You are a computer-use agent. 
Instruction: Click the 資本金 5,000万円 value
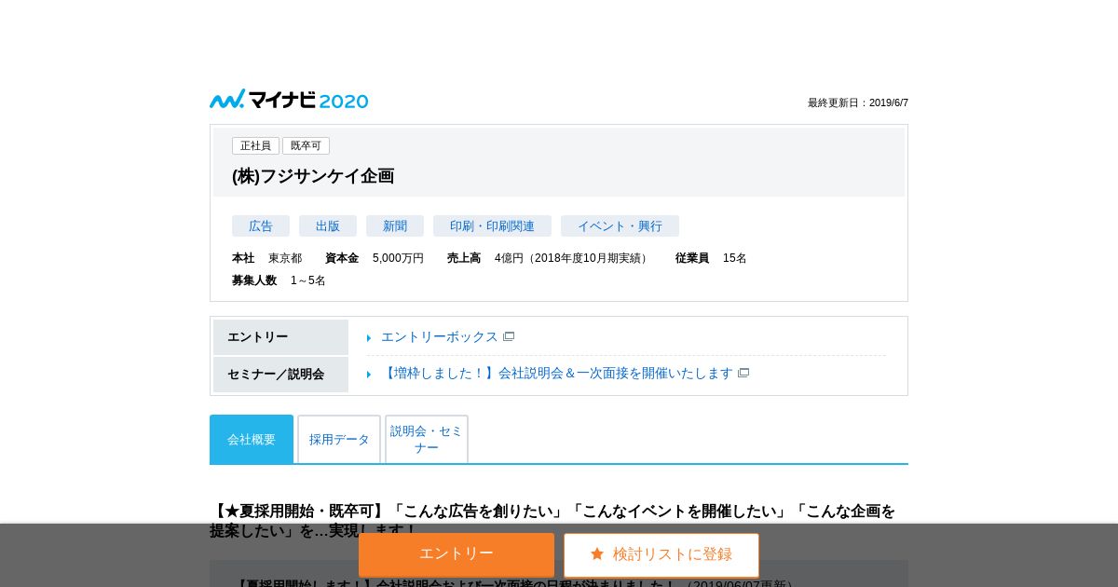click(398, 258)
